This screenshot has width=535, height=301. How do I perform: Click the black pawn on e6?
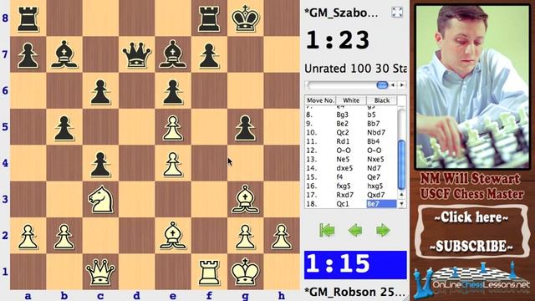173,91
